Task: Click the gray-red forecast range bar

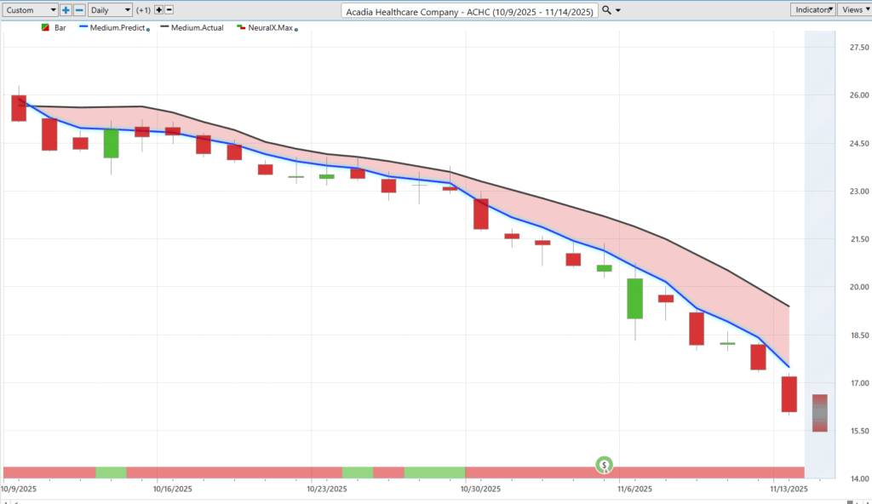Action: (819, 413)
